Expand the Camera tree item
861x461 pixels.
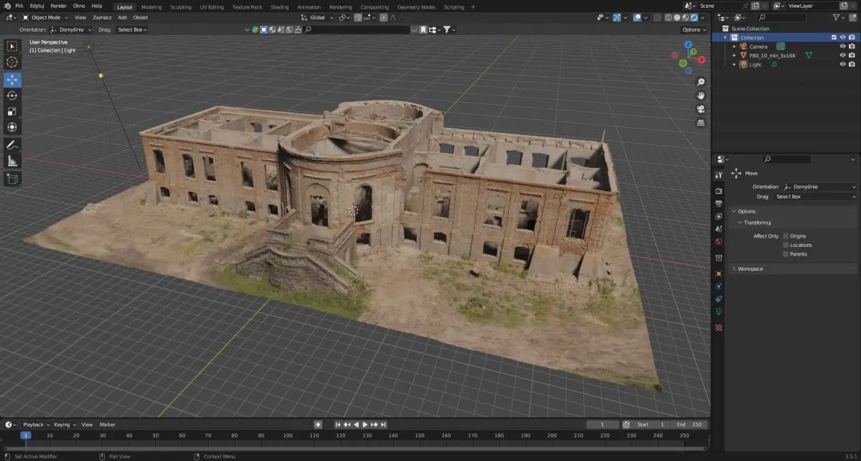point(734,47)
